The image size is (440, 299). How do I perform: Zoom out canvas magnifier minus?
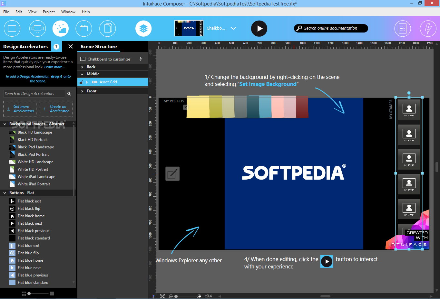171,296
